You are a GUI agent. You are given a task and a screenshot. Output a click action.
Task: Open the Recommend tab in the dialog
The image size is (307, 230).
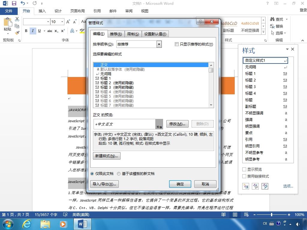tap(116, 34)
